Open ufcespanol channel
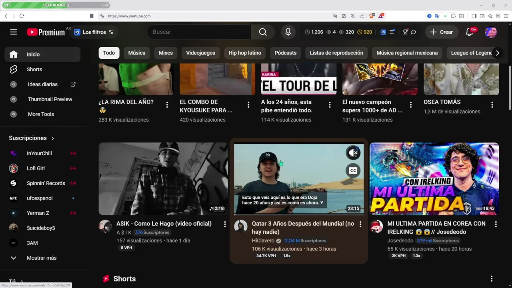 (x=42, y=198)
